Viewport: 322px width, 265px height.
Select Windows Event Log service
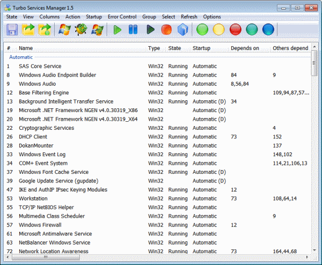click(157, 154)
